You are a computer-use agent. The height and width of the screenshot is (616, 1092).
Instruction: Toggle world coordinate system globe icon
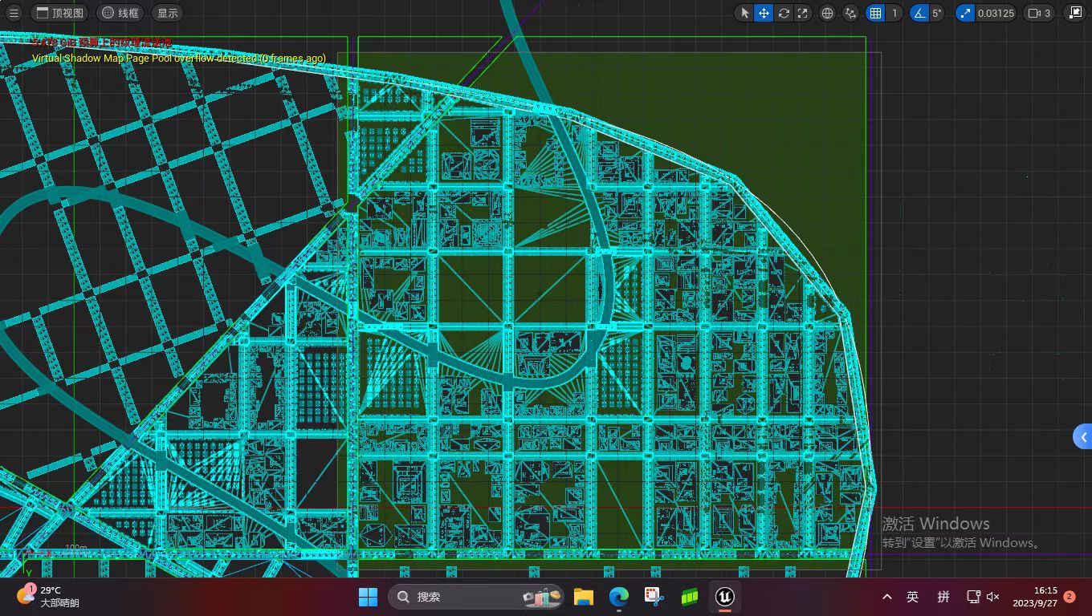tap(827, 13)
